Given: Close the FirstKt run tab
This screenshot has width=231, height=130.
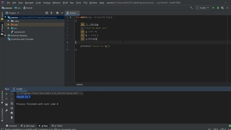Looking at the screenshot, I should pyautogui.click(x=25, y=89).
